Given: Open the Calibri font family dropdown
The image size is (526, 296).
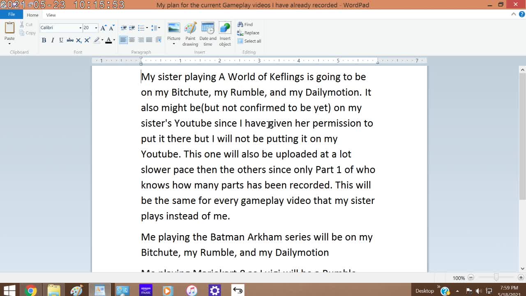Looking at the screenshot, I should point(80,28).
